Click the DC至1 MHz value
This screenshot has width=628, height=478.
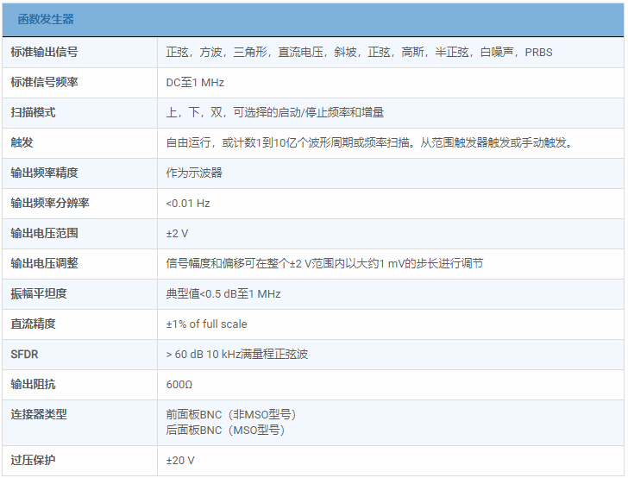point(195,82)
